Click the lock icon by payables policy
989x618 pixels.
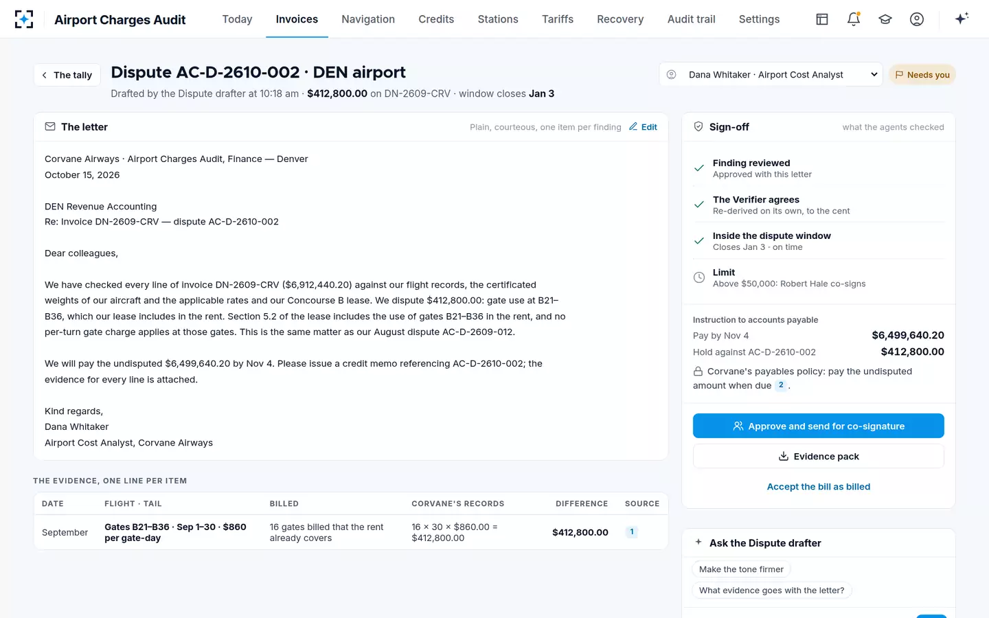pyautogui.click(x=698, y=371)
